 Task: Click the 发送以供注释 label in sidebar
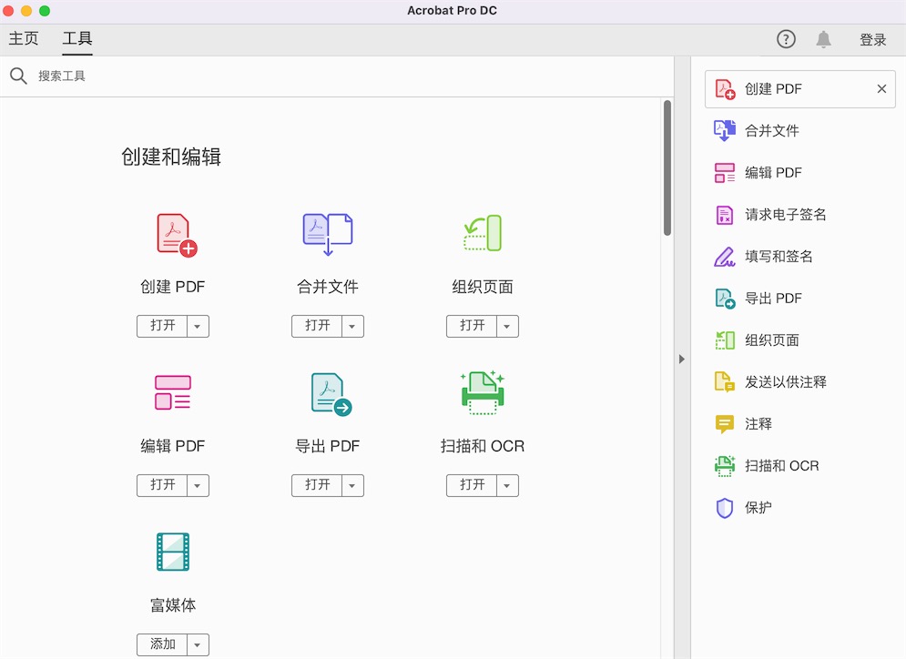(x=785, y=381)
